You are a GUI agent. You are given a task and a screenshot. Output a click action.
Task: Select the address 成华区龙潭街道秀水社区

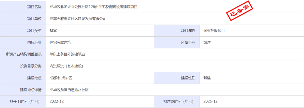tap(69, 90)
